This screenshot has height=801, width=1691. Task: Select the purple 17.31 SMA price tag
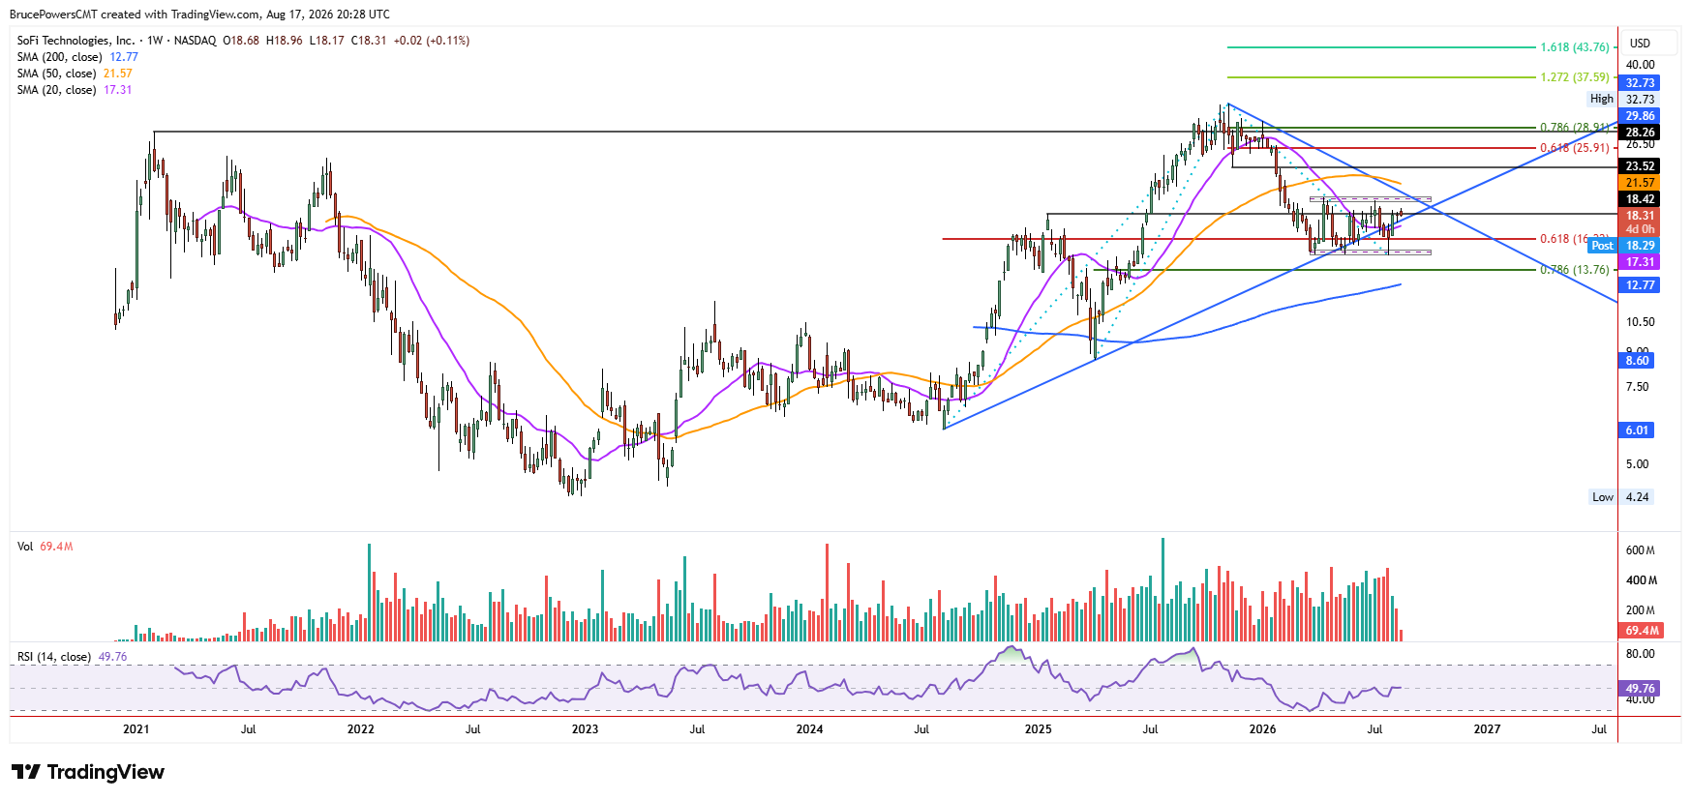coord(1639,262)
